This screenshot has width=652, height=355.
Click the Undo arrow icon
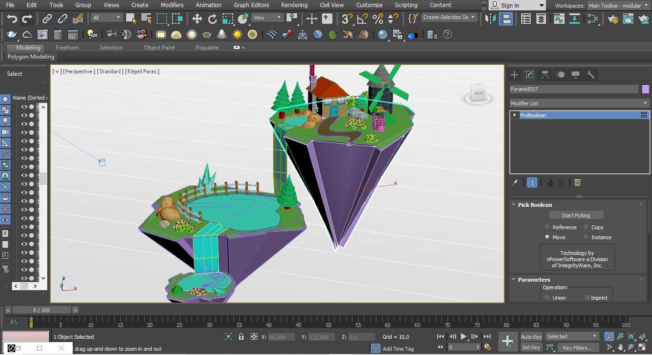[12, 19]
